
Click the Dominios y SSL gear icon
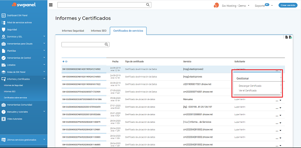click(4, 36)
